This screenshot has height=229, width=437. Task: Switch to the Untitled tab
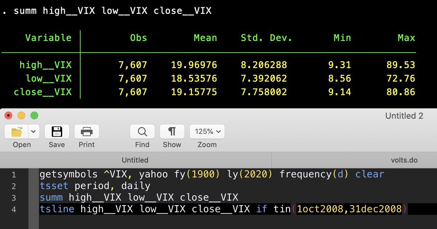135,160
